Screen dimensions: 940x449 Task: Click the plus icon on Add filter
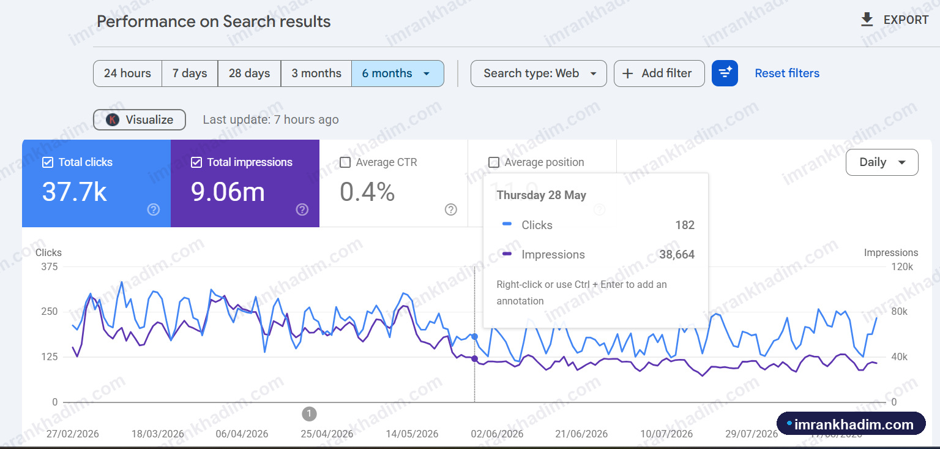[627, 74]
